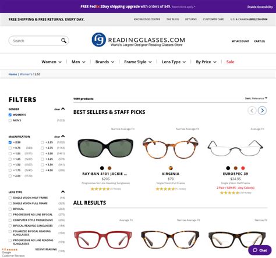The image size is (276, 258).
Task: Open Knowledge Center link
Action: click(x=147, y=19)
